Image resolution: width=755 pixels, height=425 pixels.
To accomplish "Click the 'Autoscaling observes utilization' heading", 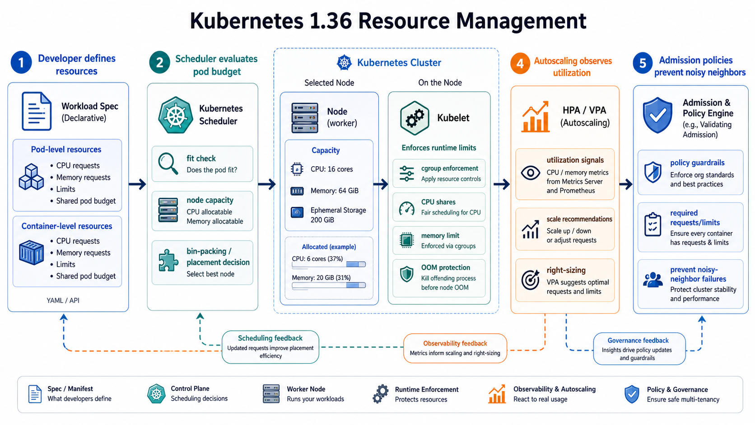I will pos(573,67).
